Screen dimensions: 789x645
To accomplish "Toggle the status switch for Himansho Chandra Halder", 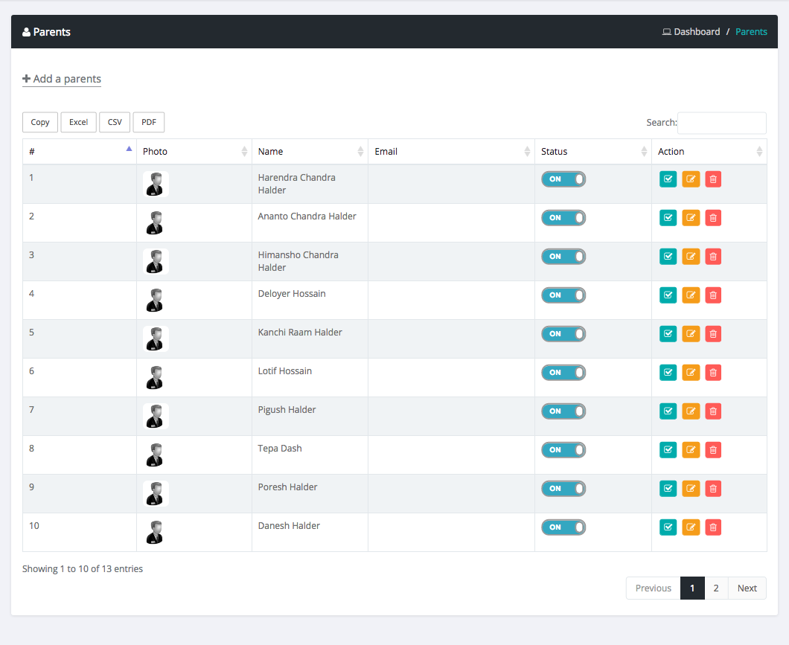I will 563,257.
